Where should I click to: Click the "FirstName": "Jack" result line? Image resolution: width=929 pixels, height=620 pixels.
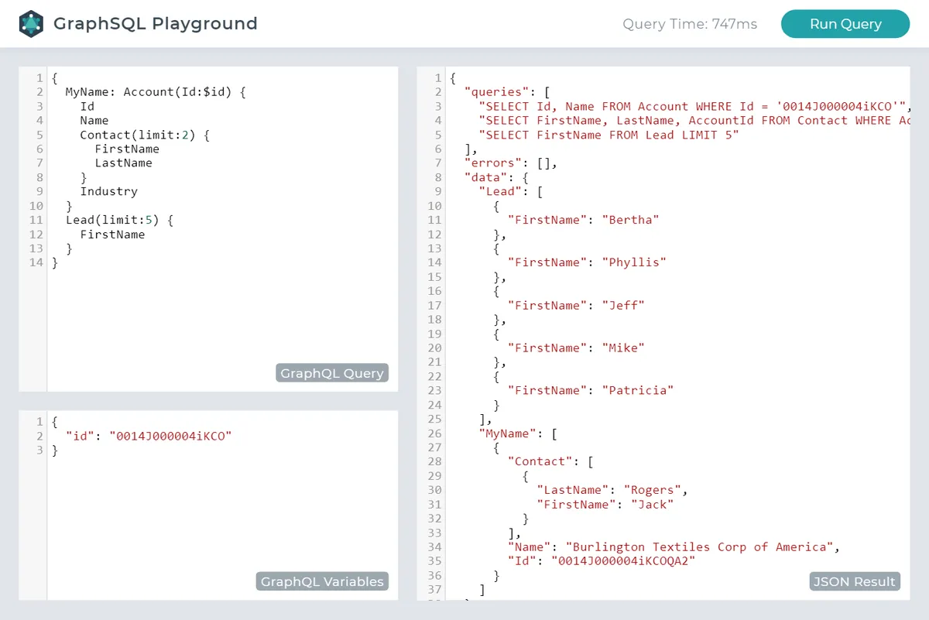(x=605, y=505)
